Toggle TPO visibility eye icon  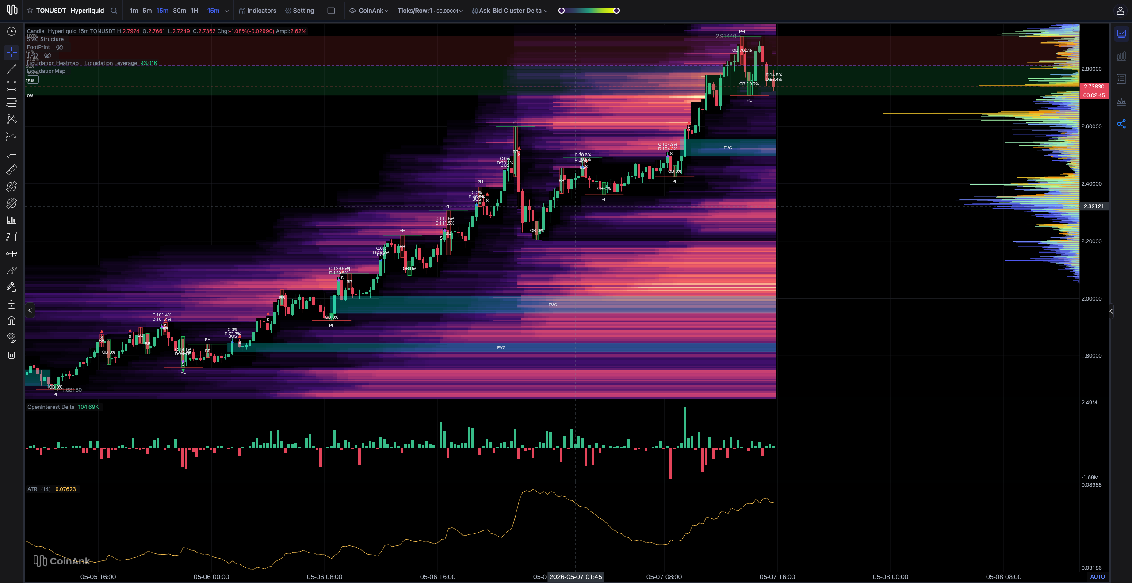point(48,55)
